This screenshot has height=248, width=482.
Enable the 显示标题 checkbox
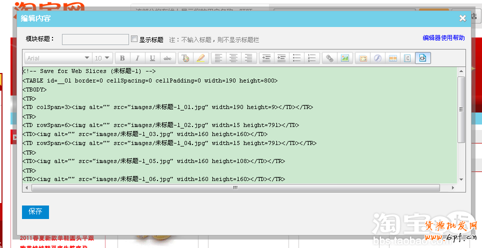pos(134,39)
